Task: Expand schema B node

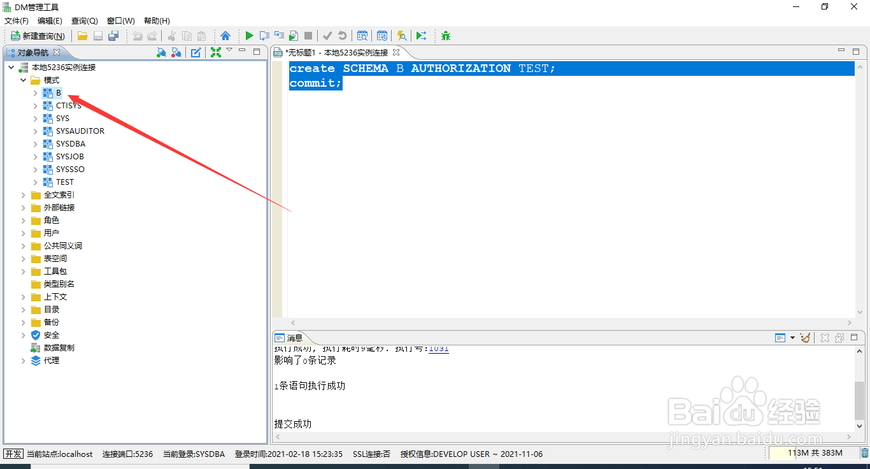Action: click(x=36, y=92)
